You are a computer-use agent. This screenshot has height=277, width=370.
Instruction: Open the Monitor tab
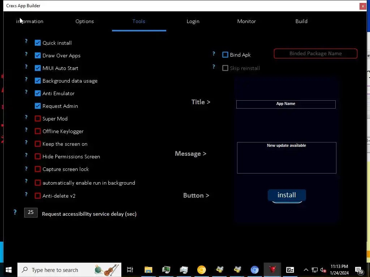click(x=246, y=21)
